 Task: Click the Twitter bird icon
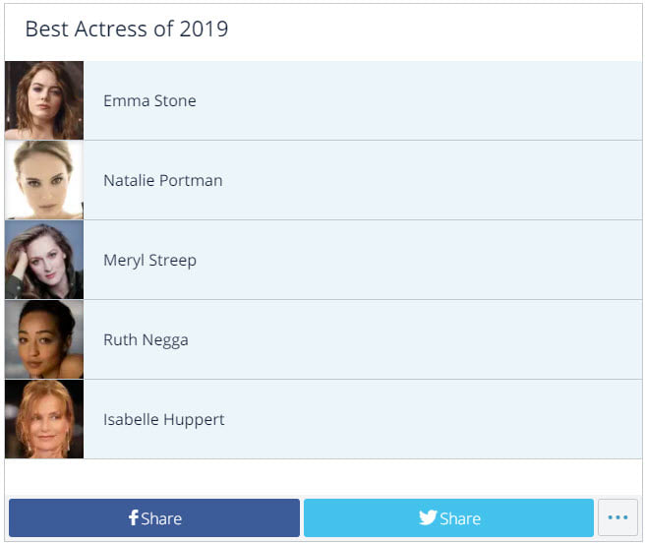428,517
